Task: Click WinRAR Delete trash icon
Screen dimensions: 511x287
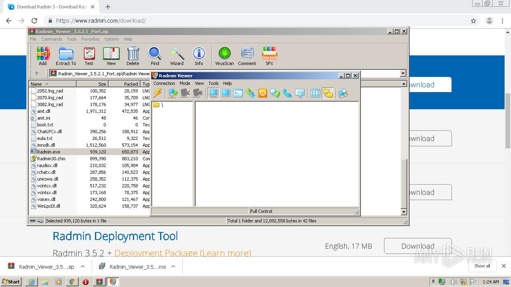Action: (x=133, y=56)
